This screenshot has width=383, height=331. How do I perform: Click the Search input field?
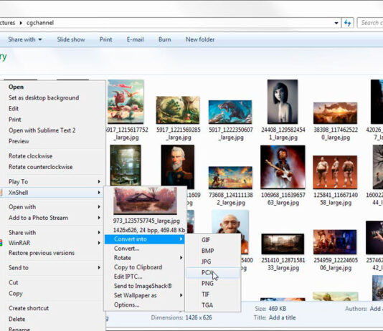click(370, 23)
